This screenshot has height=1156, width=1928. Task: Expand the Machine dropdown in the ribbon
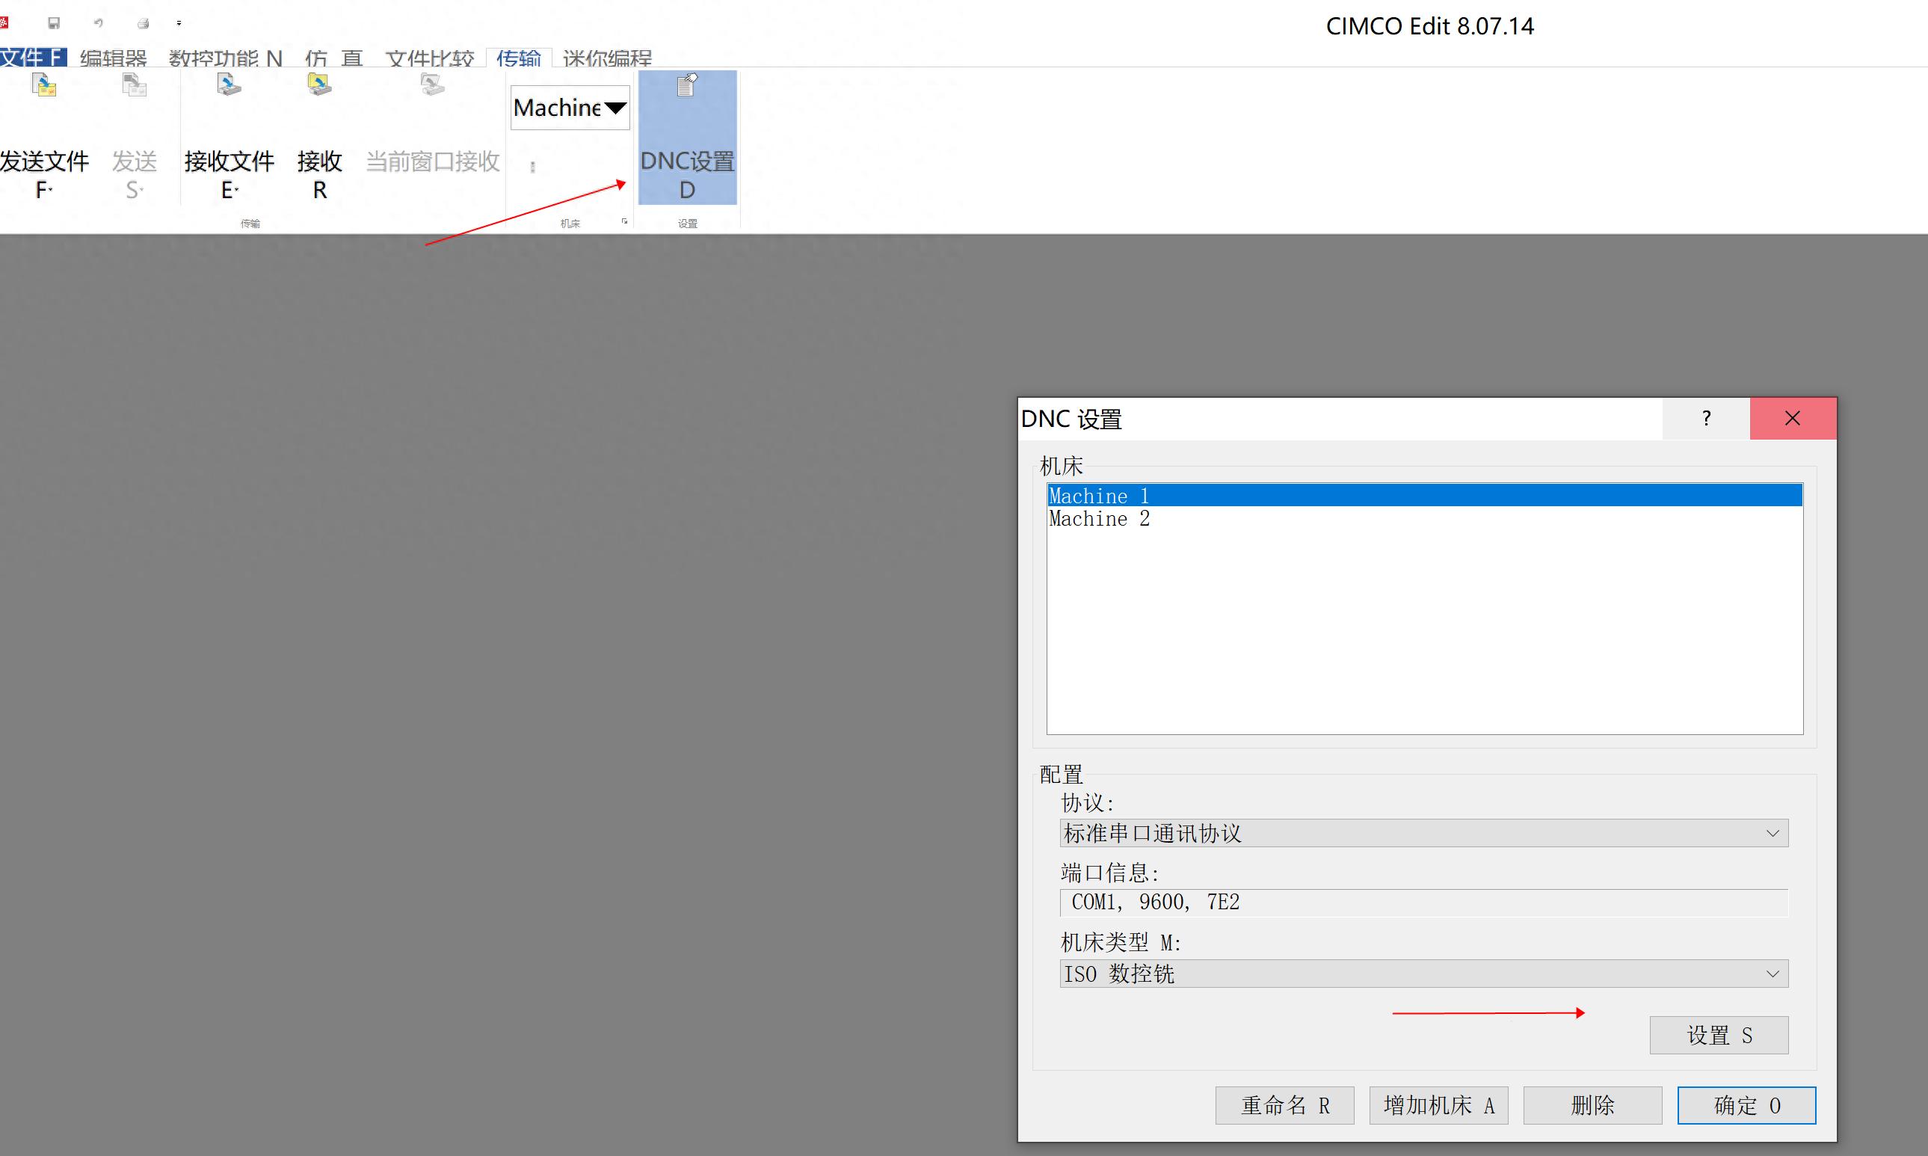pos(615,108)
